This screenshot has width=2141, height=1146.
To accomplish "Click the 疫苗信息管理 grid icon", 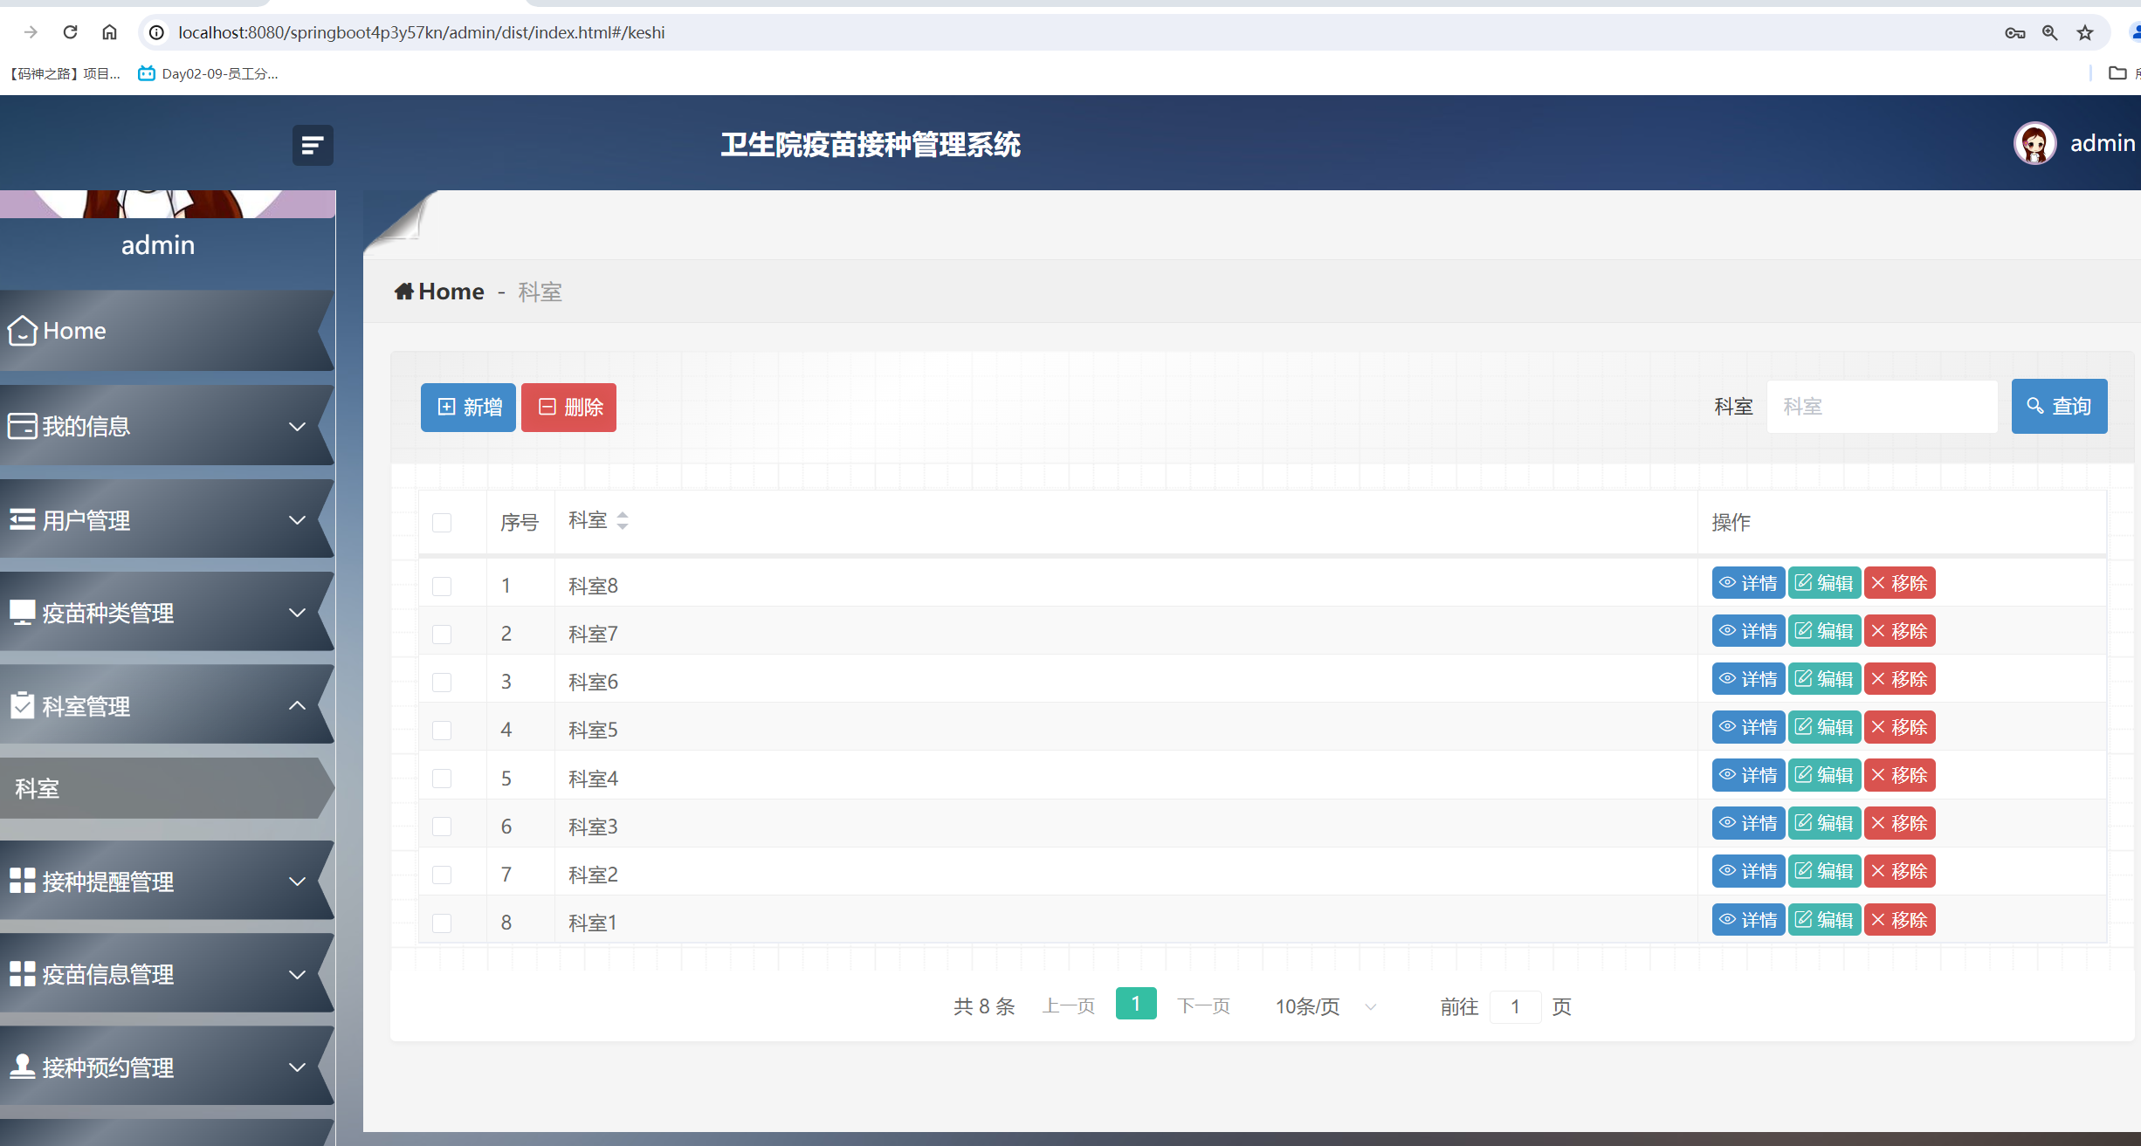I will pyautogui.click(x=22, y=974).
